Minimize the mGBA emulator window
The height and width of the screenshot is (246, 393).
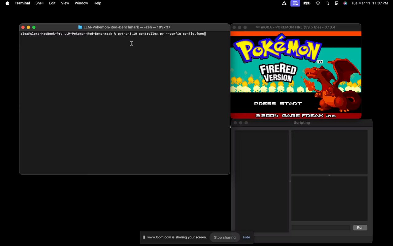(239, 27)
